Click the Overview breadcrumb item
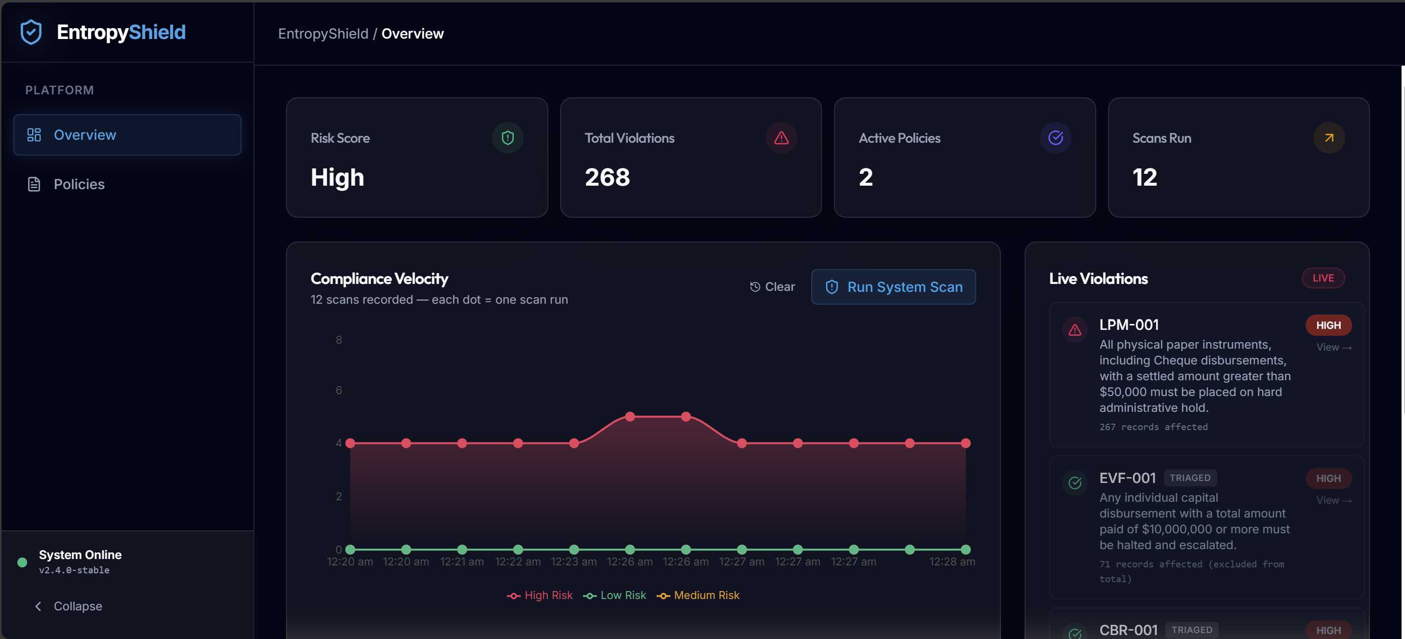Screen dimensions: 1405x639 (413, 34)
